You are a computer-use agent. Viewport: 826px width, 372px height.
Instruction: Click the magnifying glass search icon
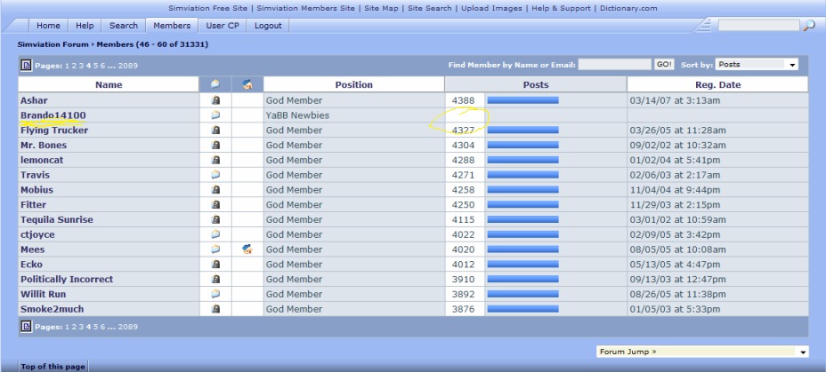point(808,26)
